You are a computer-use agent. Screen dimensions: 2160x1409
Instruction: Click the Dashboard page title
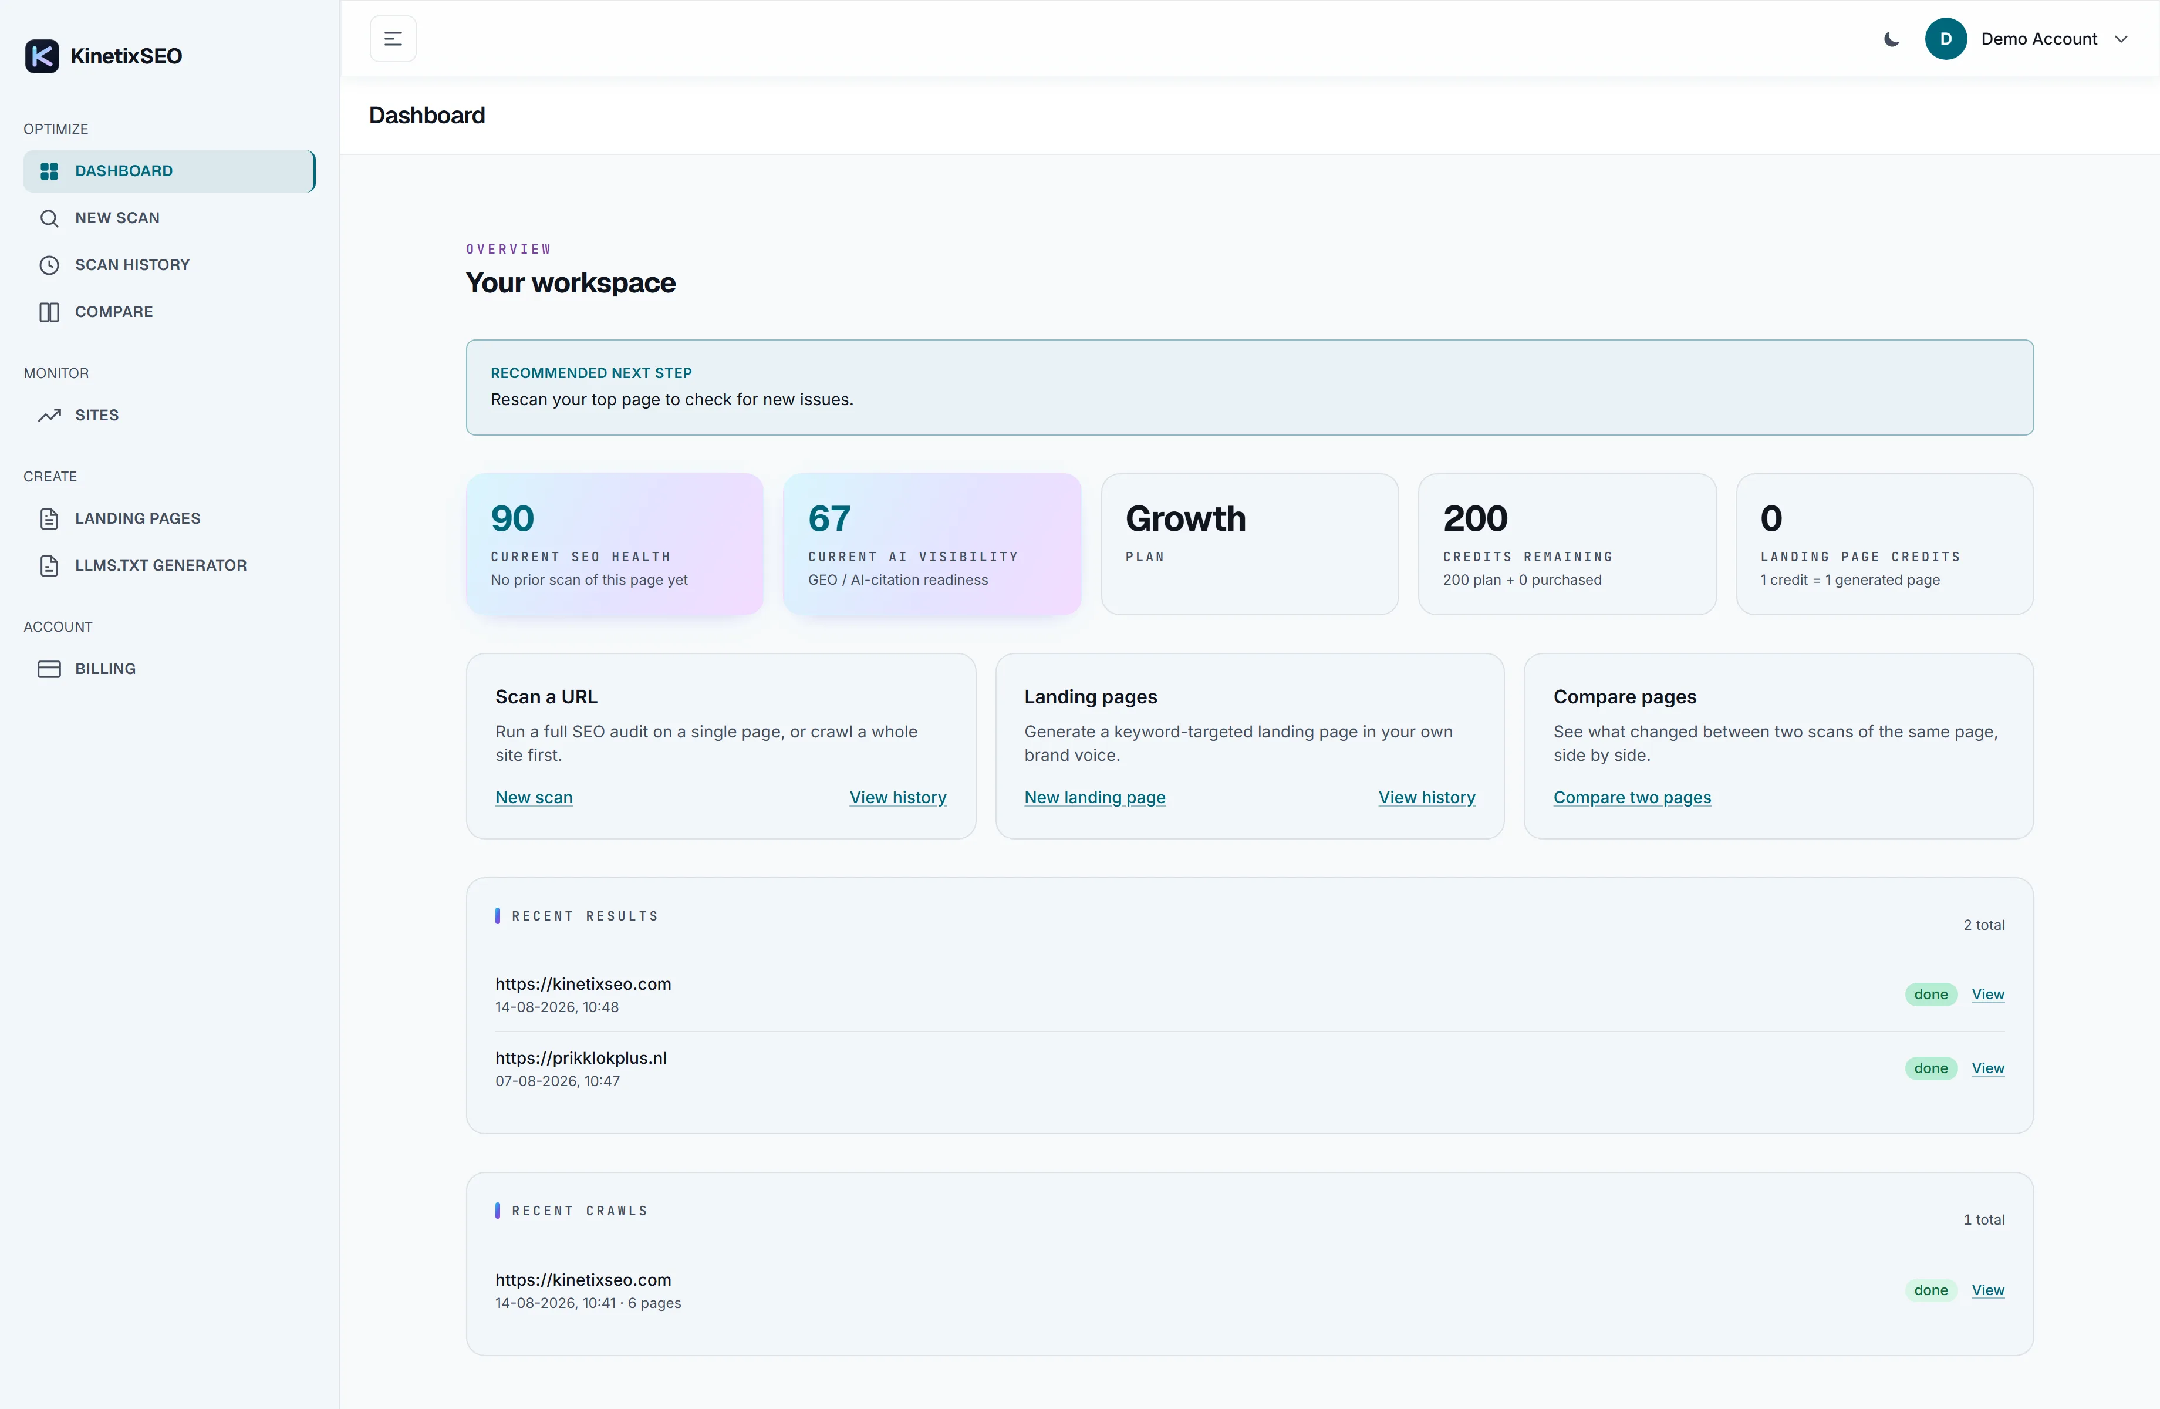427,115
